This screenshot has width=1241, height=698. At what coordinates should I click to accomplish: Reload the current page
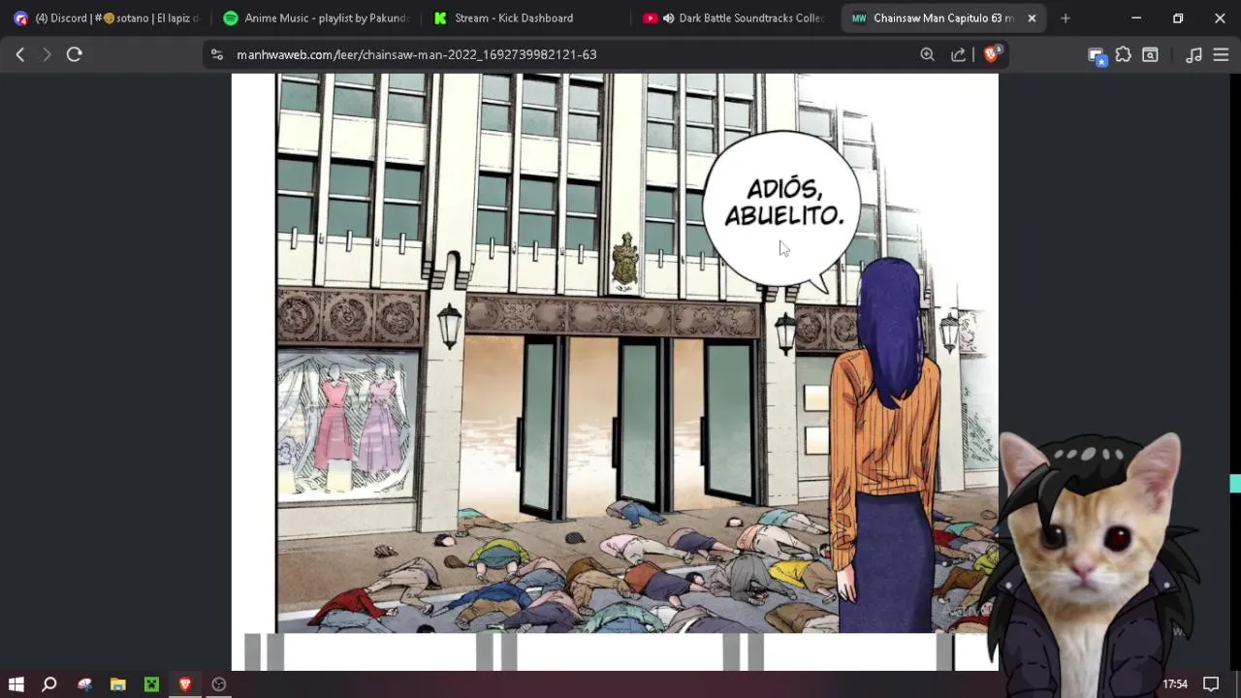tap(74, 55)
